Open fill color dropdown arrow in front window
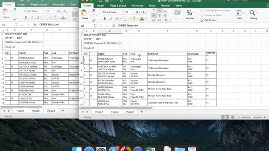 (138, 18)
